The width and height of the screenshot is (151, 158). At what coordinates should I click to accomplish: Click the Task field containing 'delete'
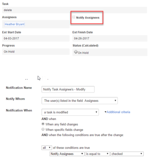tap(74, 10)
